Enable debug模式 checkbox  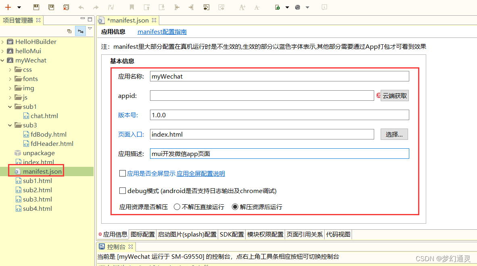click(x=123, y=191)
